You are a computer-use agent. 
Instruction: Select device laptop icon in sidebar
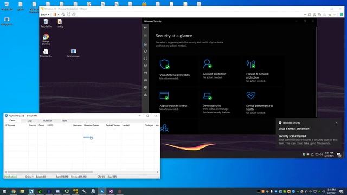coord(145,80)
